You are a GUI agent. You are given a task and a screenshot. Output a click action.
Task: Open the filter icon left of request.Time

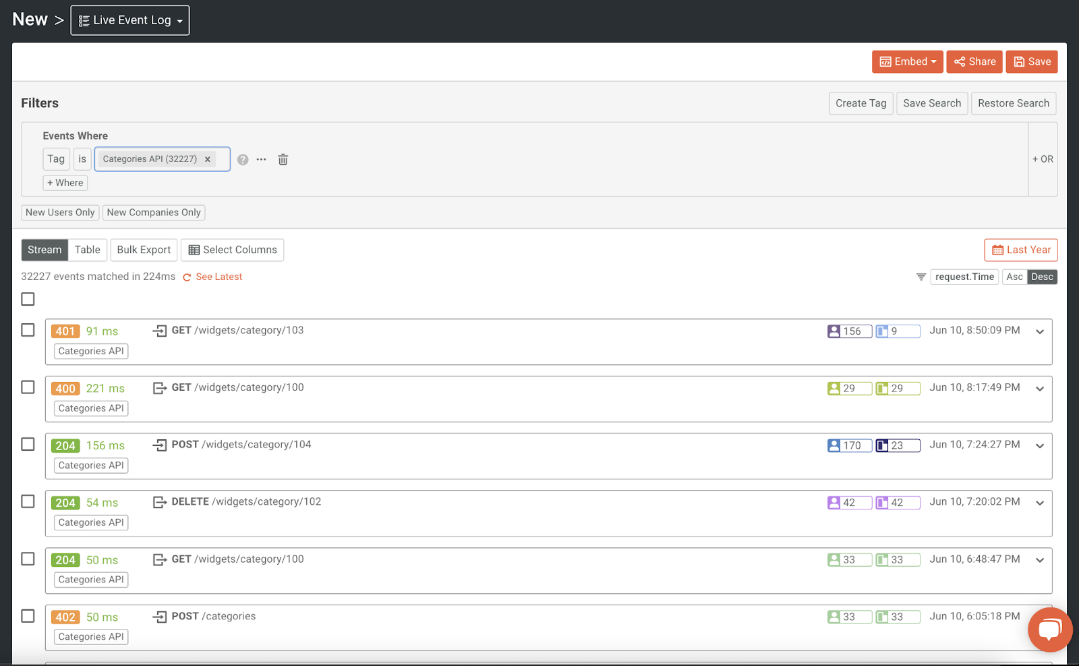coord(921,277)
